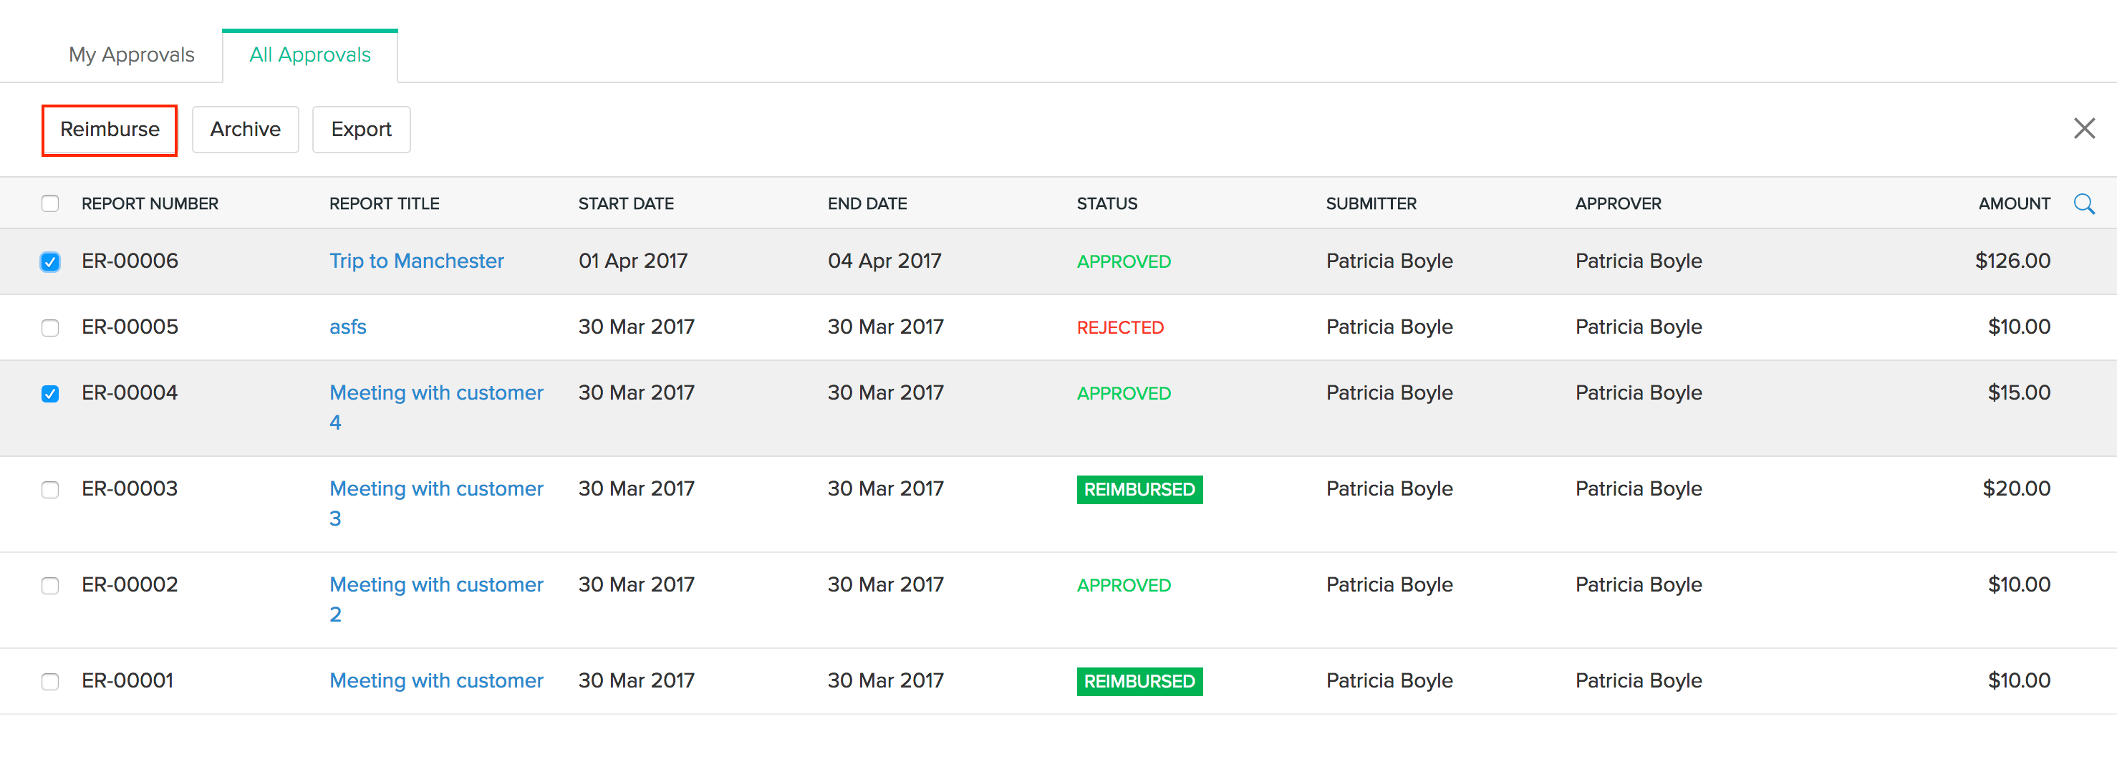Enable the select-all checkbox in the header
The height and width of the screenshot is (762, 2117).
click(50, 203)
